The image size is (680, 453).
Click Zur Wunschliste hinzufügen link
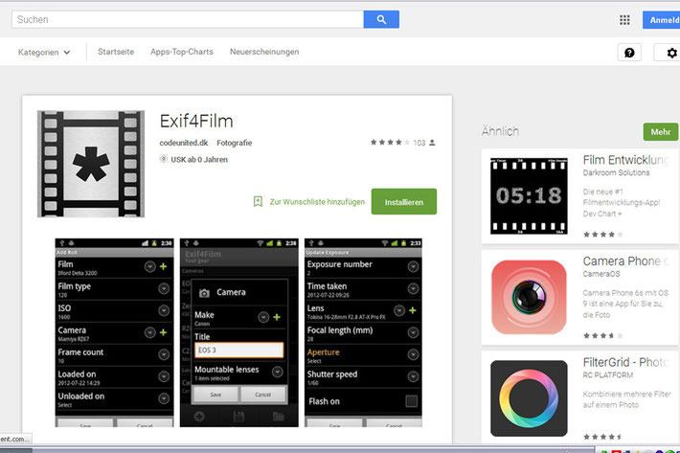(x=317, y=201)
